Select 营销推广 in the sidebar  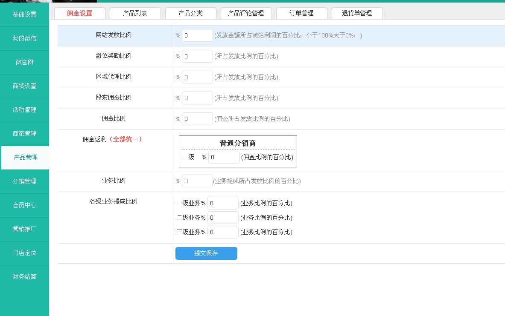[x=24, y=229]
